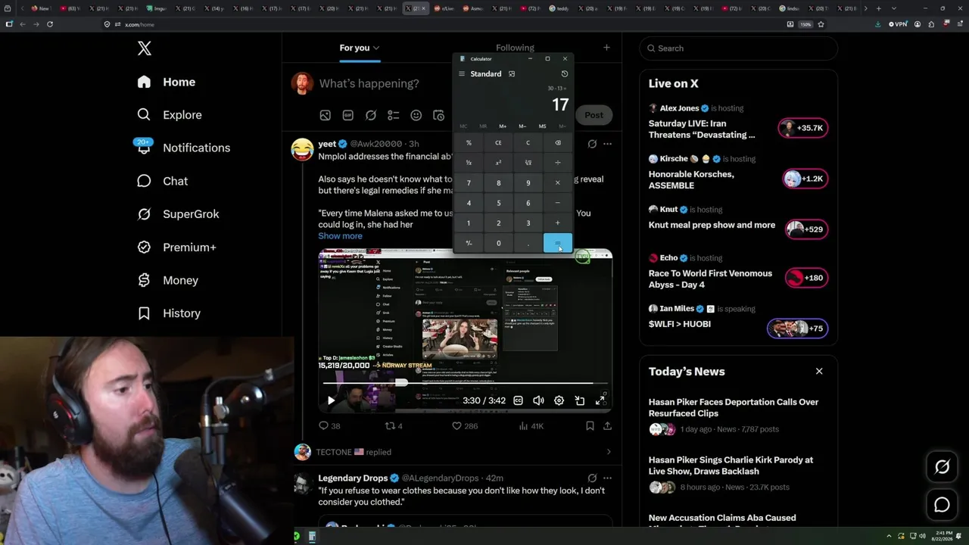Open the Calculator icon in the taskbar
This screenshot has height=545, width=969.
point(312,537)
